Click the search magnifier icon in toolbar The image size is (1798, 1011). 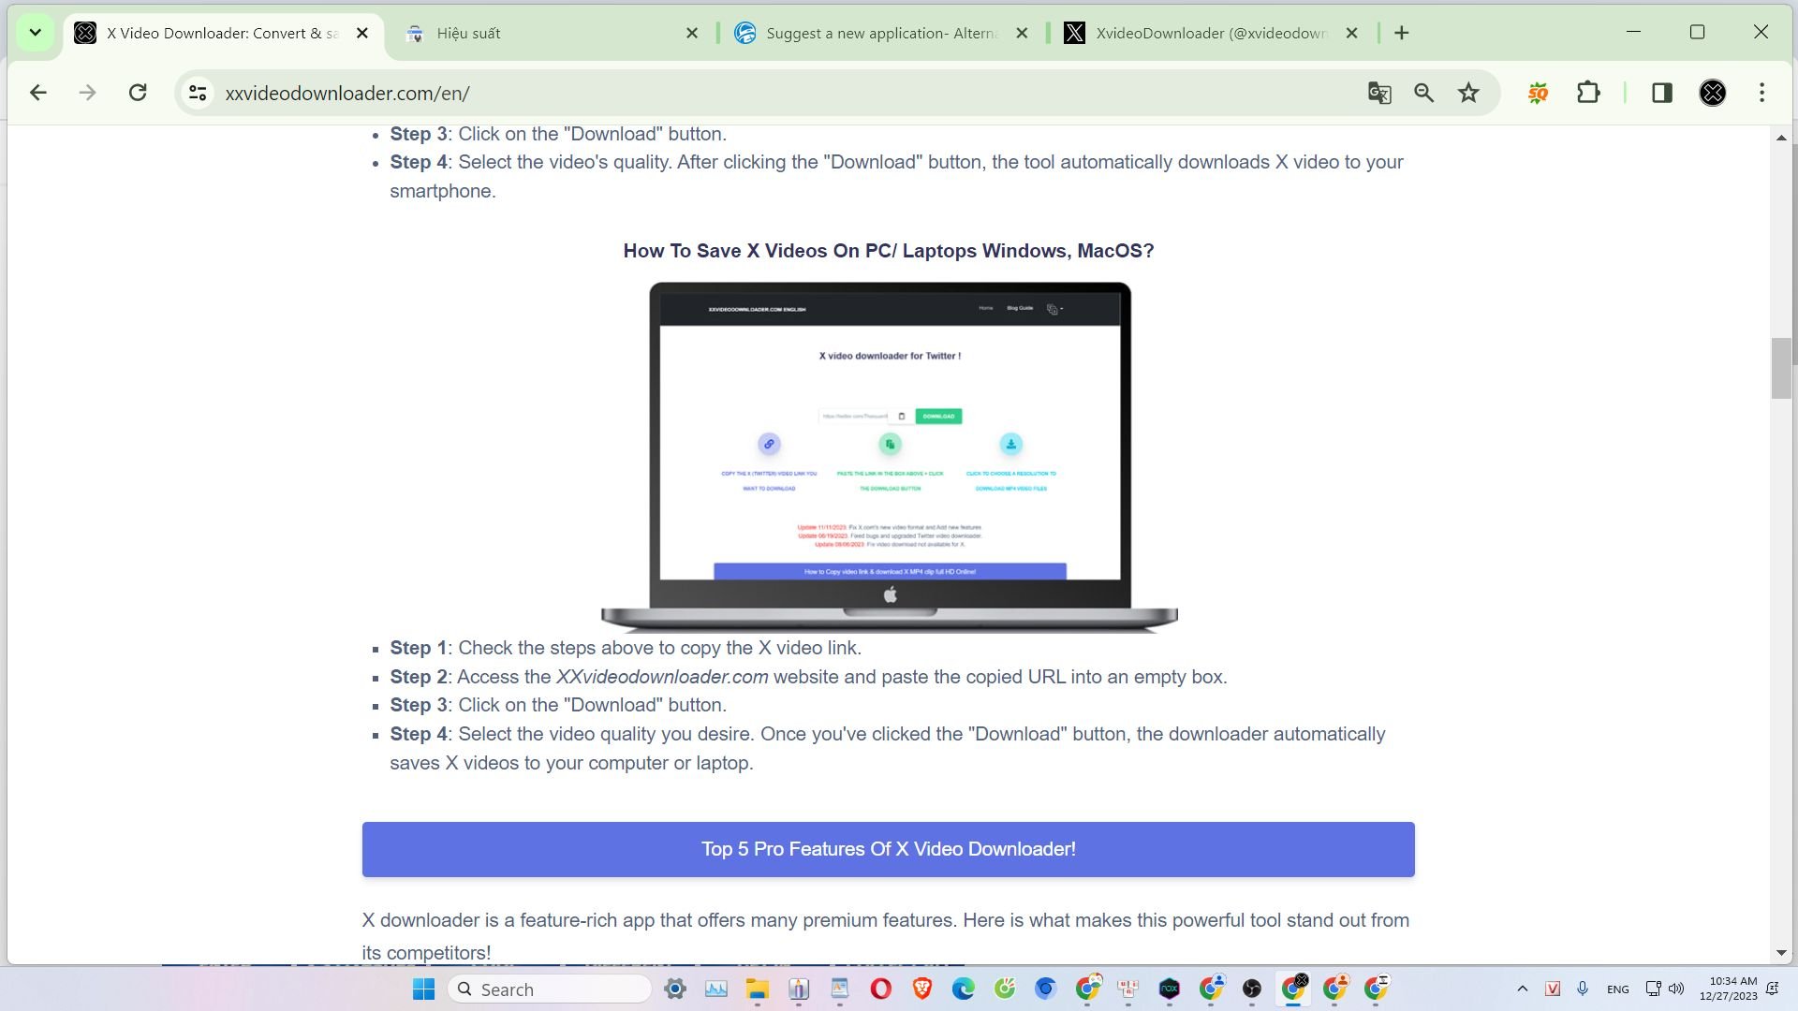click(1425, 93)
